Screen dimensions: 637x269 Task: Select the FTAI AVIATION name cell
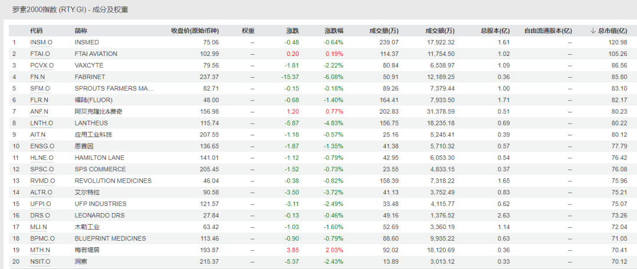96,54
